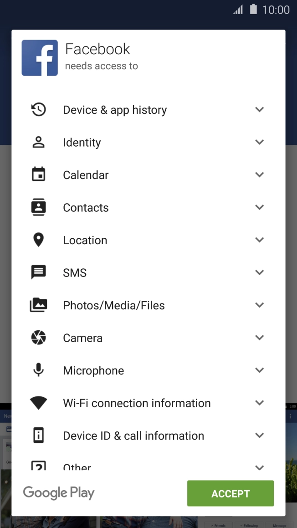Click the SMS message icon

(x=39, y=272)
